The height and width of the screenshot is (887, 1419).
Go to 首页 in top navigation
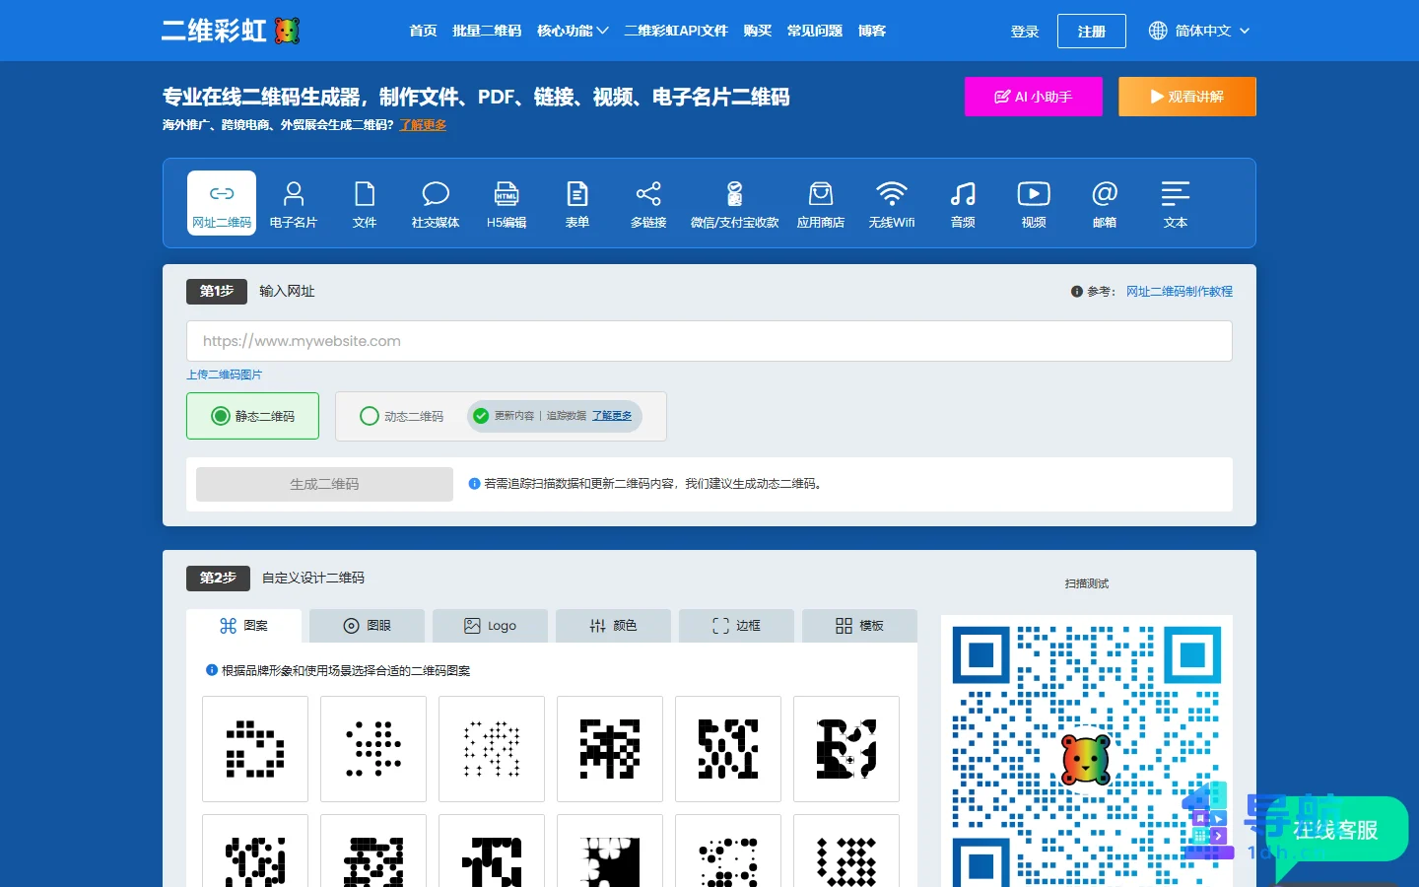click(423, 31)
